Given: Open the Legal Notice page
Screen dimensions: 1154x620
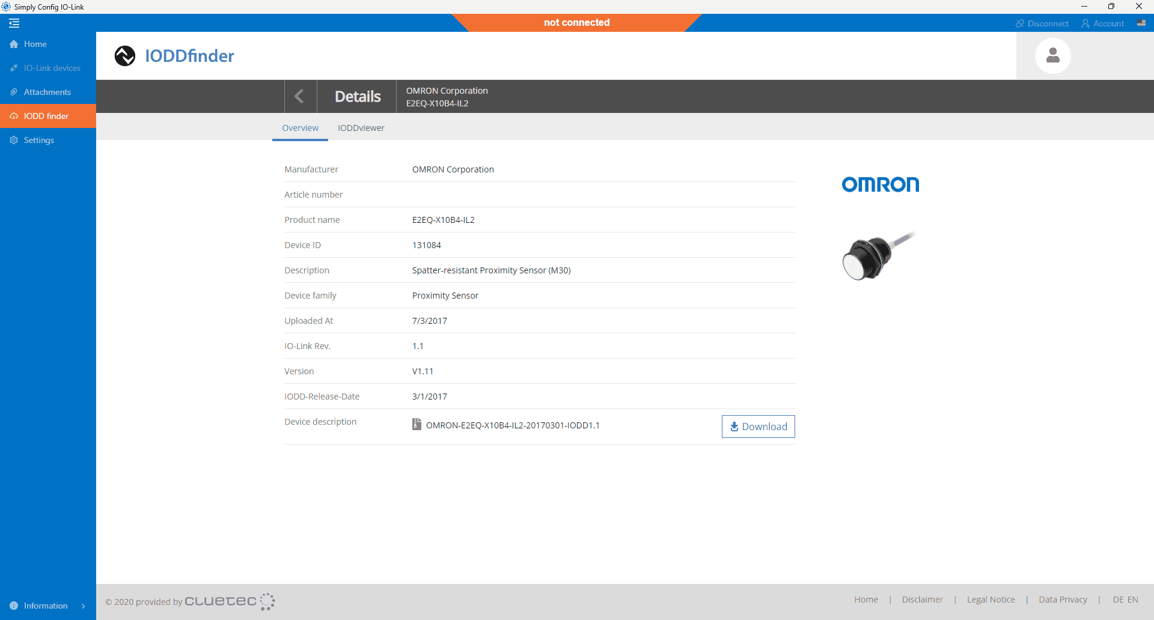Looking at the screenshot, I should (991, 599).
